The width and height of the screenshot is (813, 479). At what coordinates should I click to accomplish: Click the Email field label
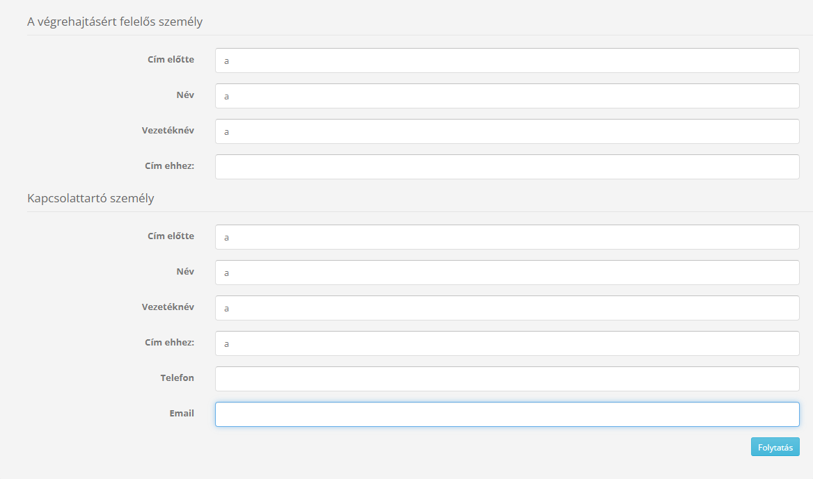(182, 413)
